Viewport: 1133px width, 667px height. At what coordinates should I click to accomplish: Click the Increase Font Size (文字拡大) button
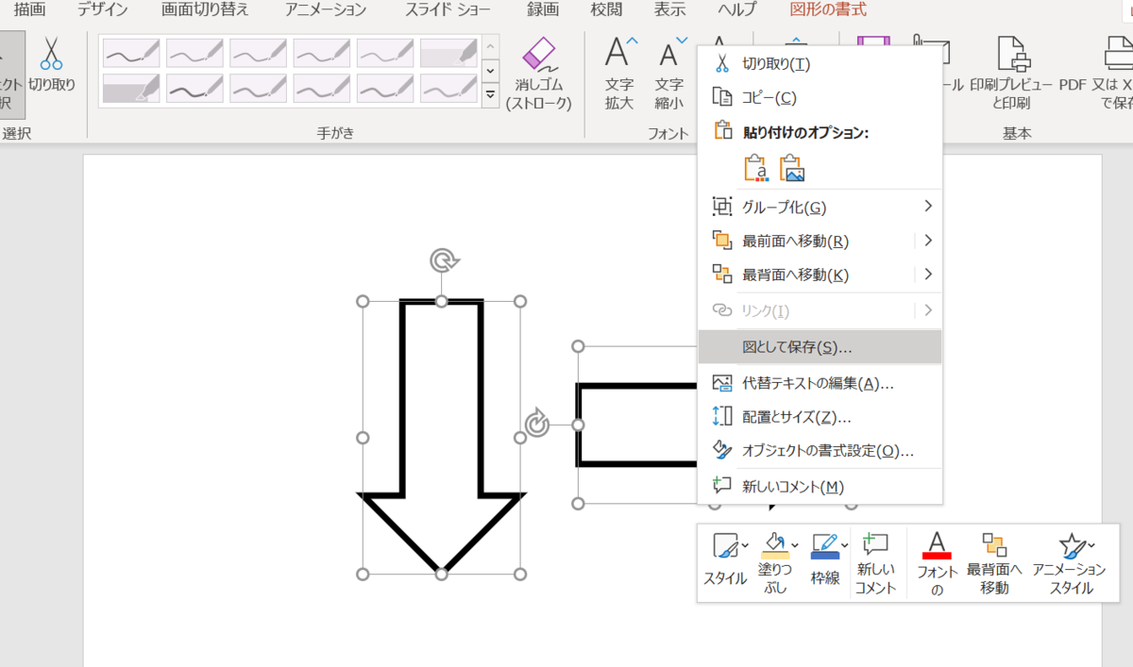(620, 75)
